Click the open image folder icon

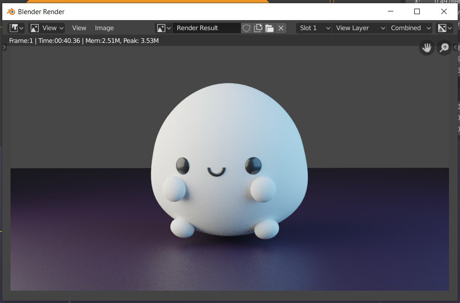click(x=270, y=28)
